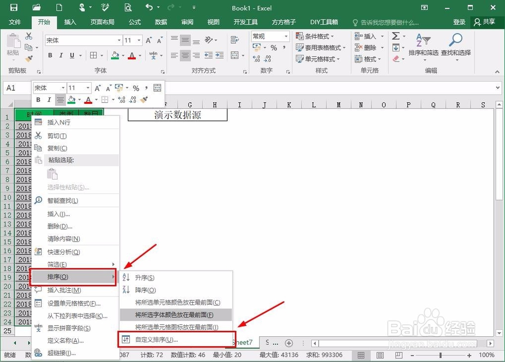Viewport: 505px width, 362px height.
Task: Click the Increase indent icon in ribbon
Action: [x=220, y=55]
